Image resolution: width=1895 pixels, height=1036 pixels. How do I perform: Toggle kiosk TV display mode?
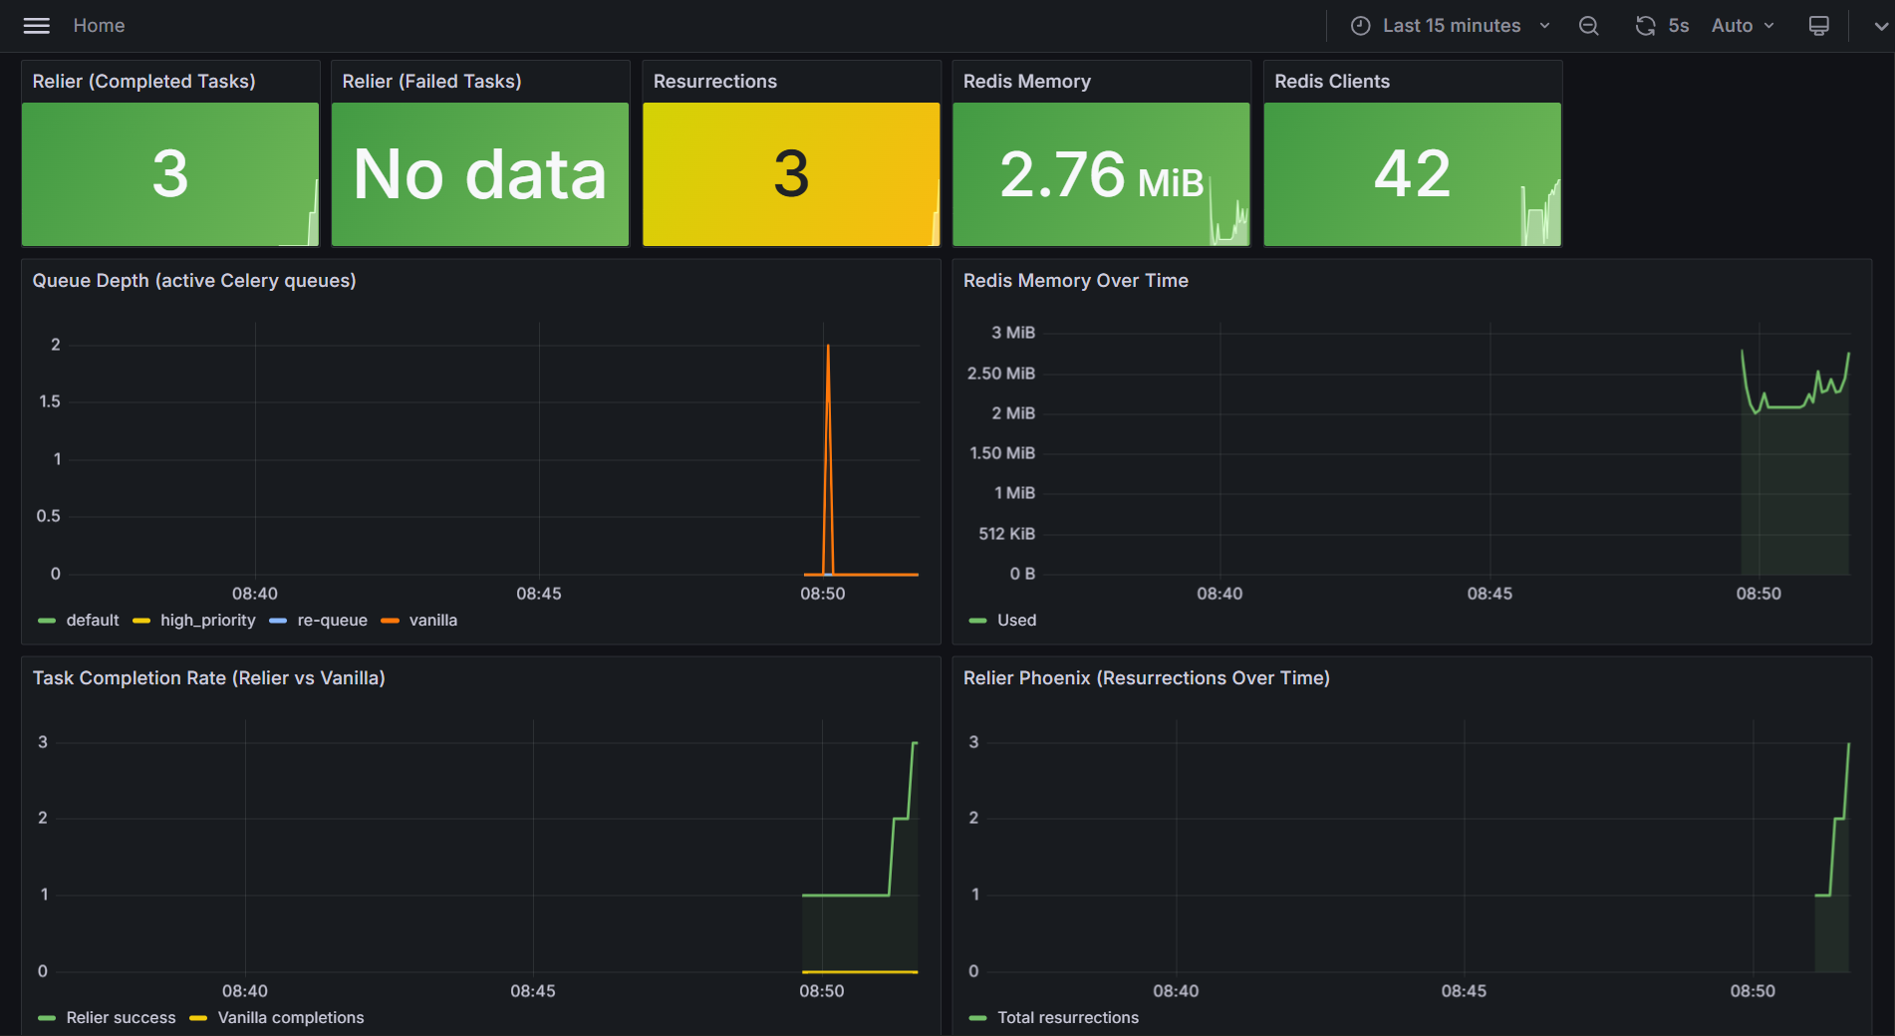(1818, 26)
